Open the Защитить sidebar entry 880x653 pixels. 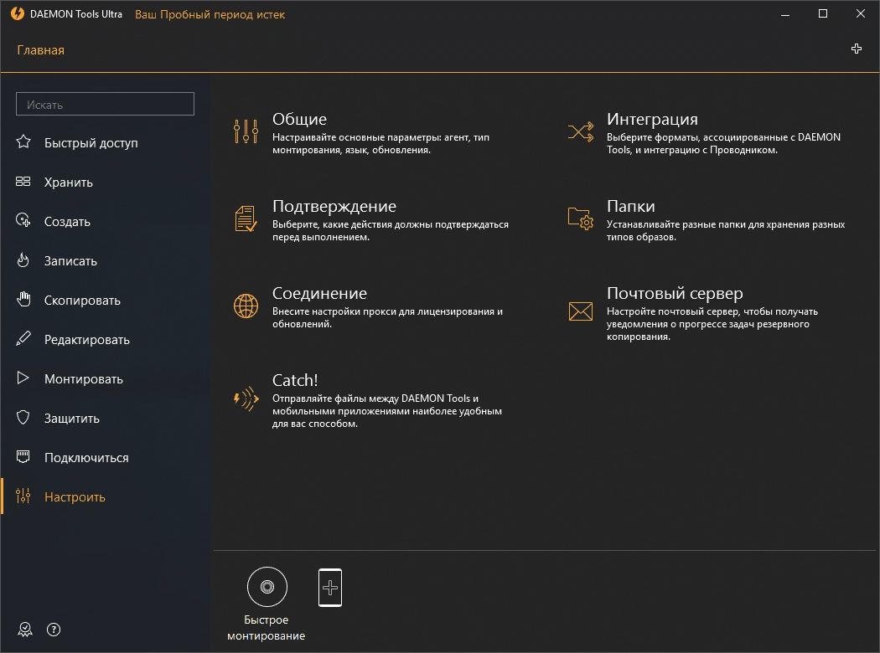point(72,418)
